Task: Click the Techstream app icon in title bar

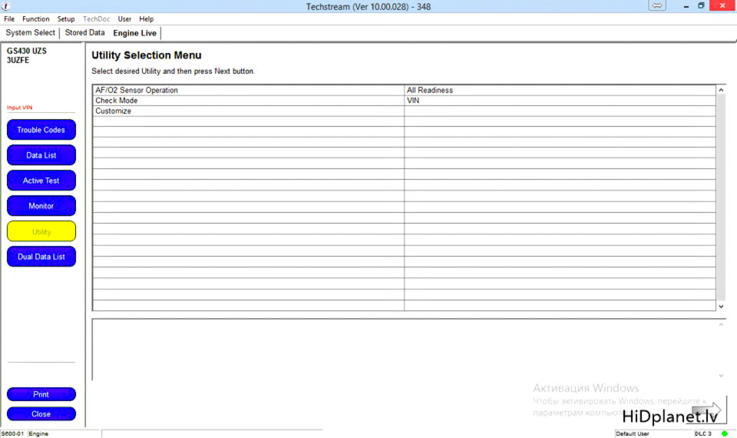Action: point(6,6)
